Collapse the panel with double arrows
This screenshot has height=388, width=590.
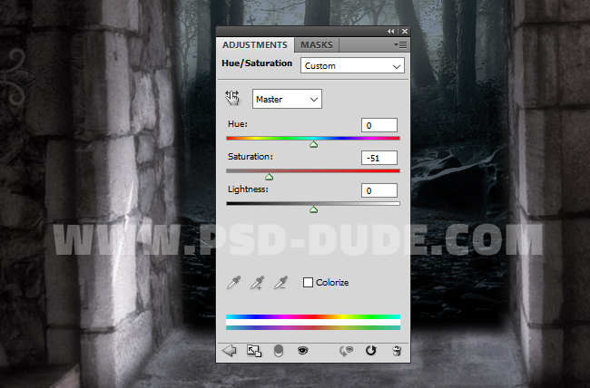(x=391, y=31)
